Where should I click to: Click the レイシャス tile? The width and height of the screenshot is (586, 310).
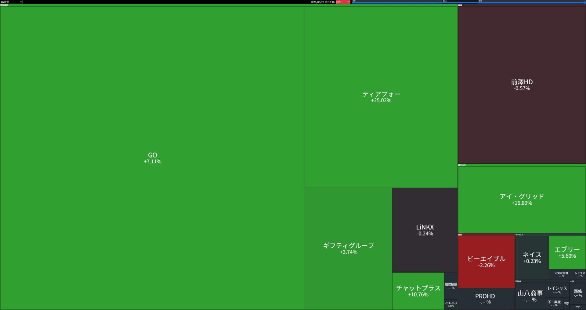pos(557,290)
